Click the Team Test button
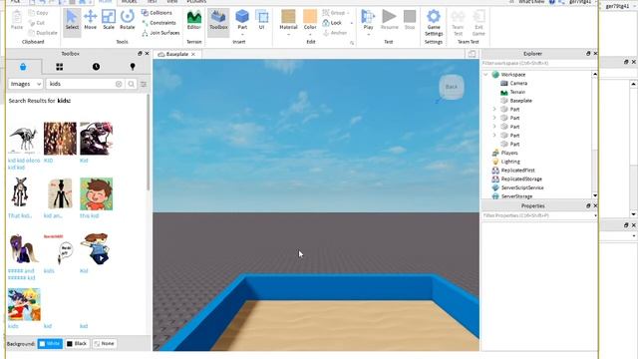Viewport: 638px width, 359px height. (x=458, y=23)
